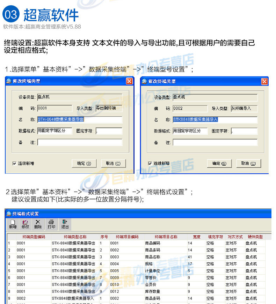Click 编码 field showing 0001
This screenshot has width=276, height=304.
55,108
